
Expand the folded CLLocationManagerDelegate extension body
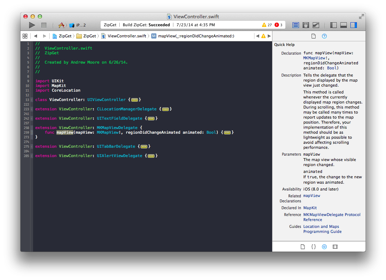[x=166, y=109]
